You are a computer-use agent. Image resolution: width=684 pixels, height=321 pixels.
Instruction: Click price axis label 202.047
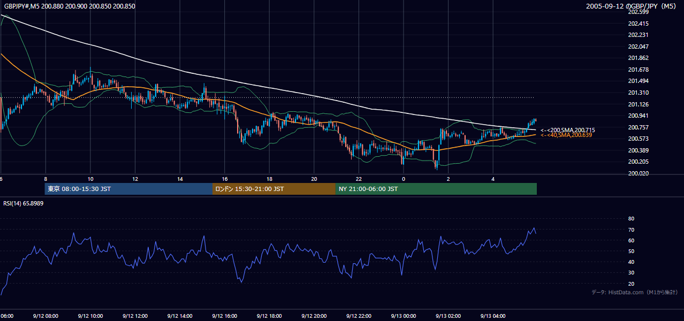(638, 47)
